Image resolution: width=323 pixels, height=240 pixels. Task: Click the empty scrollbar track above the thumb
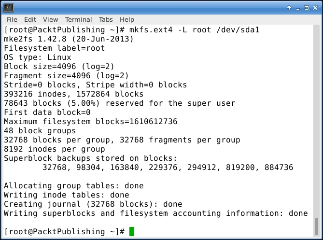316,121
